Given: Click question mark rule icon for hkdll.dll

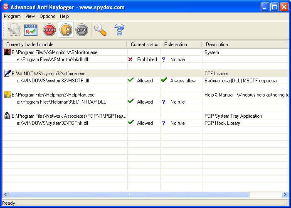Looking at the screenshot, I should [x=163, y=59].
